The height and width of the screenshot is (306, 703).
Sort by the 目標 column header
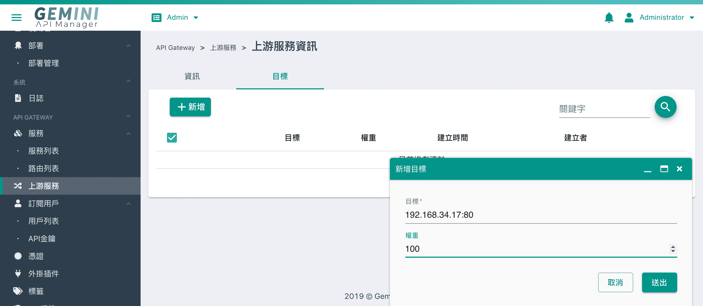tap(292, 138)
